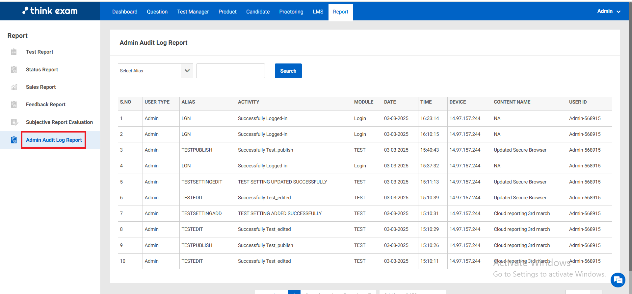Click the Status Report sidebar icon
This screenshot has height=294, width=632.
click(x=14, y=70)
